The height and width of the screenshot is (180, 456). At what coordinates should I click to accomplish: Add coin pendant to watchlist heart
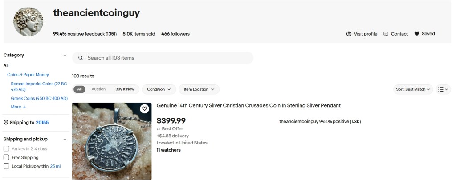144,109
